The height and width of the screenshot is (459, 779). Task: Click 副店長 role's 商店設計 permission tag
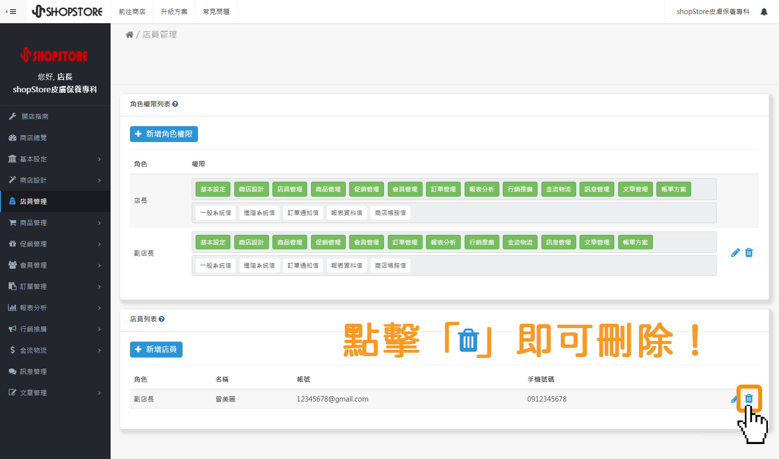(252, 243)
